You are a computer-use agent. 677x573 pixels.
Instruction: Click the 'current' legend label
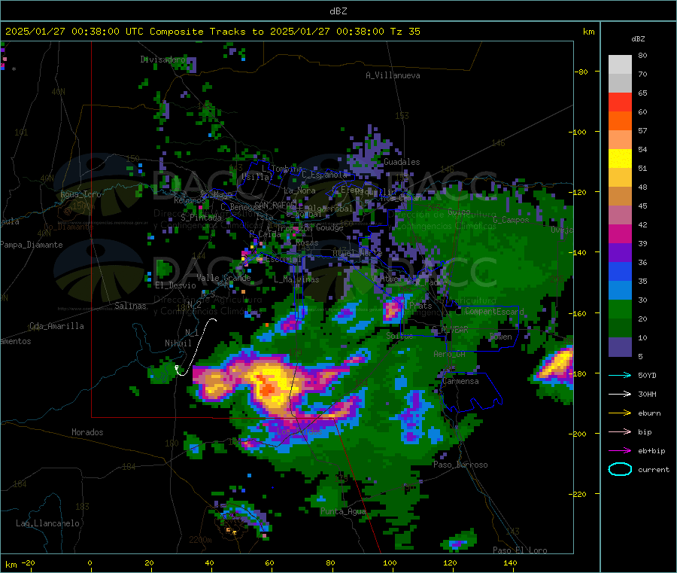654,469
